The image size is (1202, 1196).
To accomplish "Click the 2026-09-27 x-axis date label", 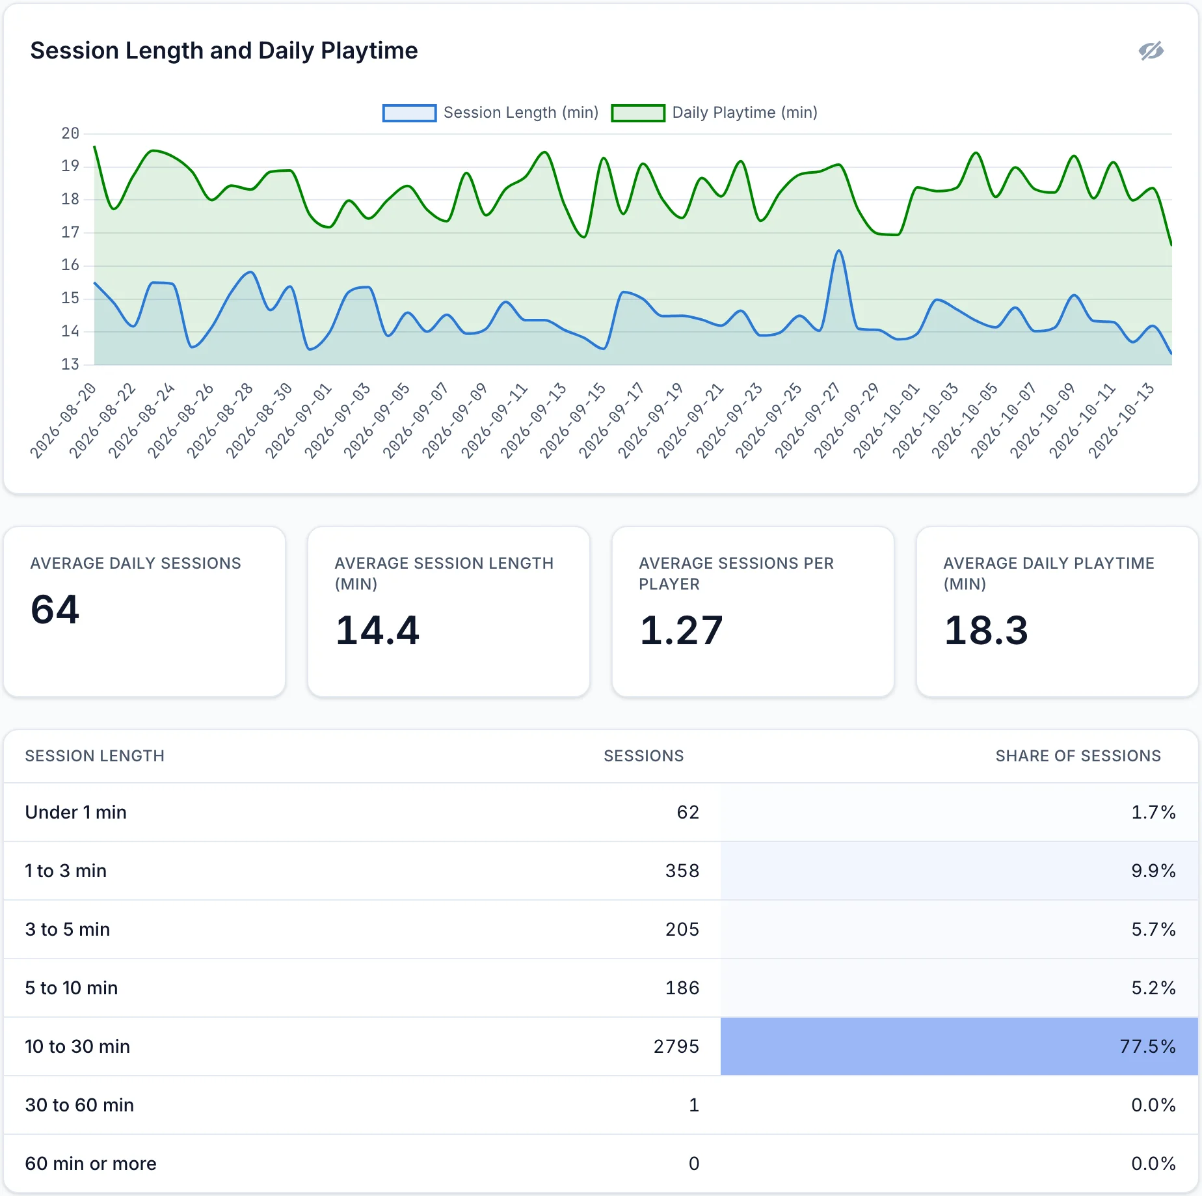I will click(807, 421).
